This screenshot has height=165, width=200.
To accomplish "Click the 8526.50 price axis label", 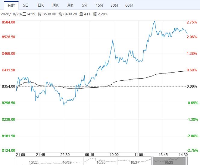I will point(8,37).
